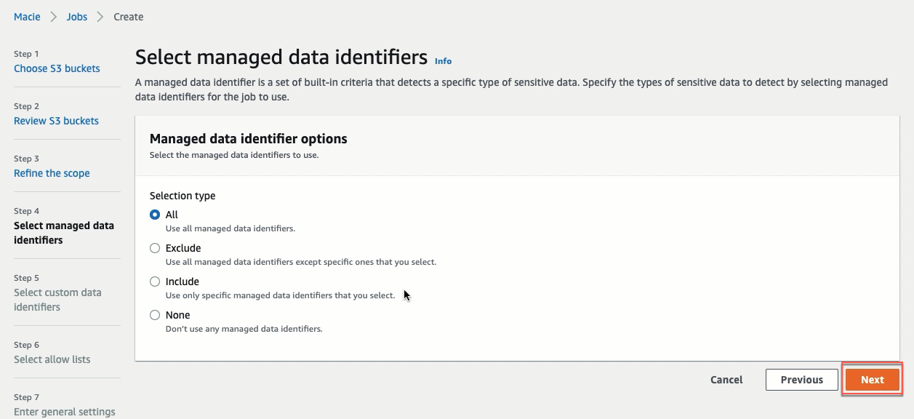This screenshot has width=914, height=419.
Task: Open Jobs in the breadcrumb
Action: pyautogui.click(x=77, y=17)
